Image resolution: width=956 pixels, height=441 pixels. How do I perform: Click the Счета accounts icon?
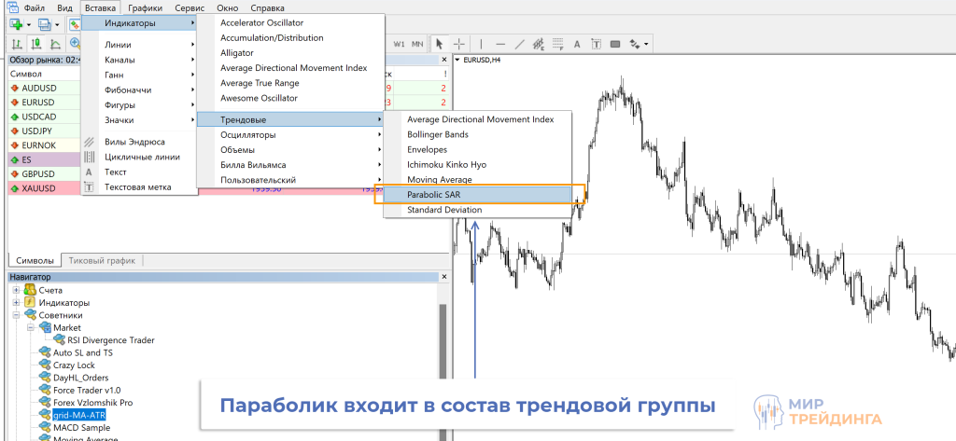29,290
